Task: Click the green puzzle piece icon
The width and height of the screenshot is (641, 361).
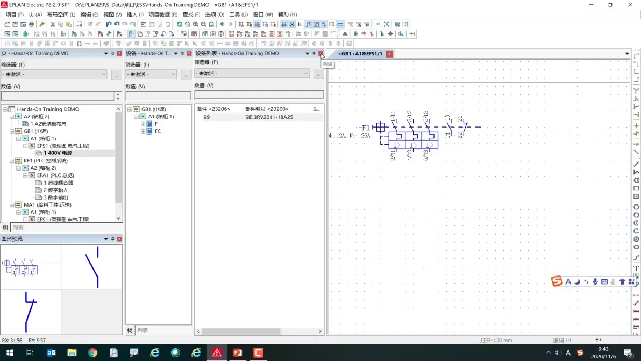Action: pos(26,34)
